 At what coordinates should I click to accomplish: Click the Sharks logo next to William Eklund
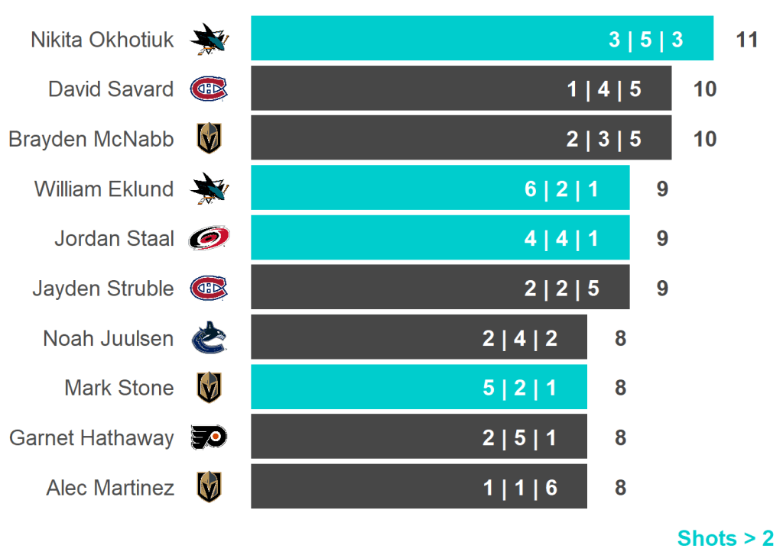209,189
